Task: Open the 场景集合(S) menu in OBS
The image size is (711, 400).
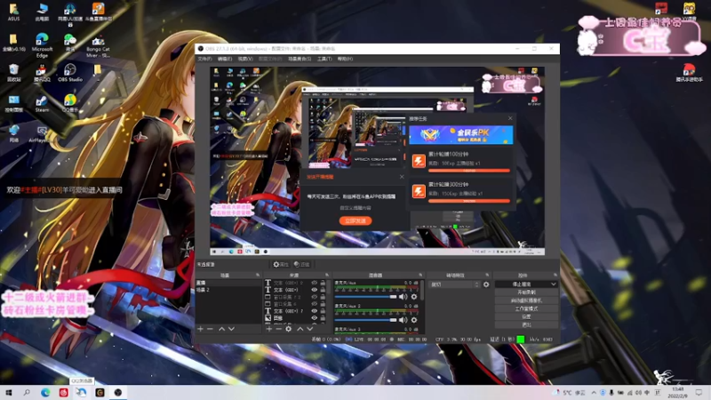Action: 300,59
